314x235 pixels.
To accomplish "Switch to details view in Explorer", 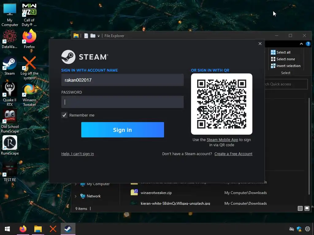I will [x=300, y=208].
